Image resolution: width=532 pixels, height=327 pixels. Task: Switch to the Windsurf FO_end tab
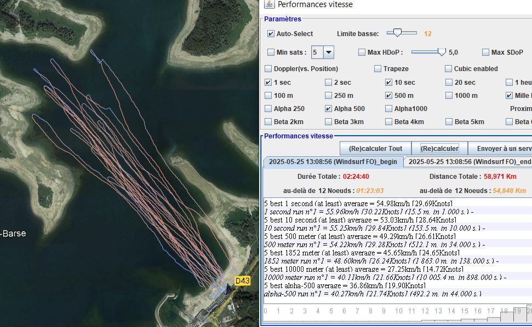pos(470,162)
